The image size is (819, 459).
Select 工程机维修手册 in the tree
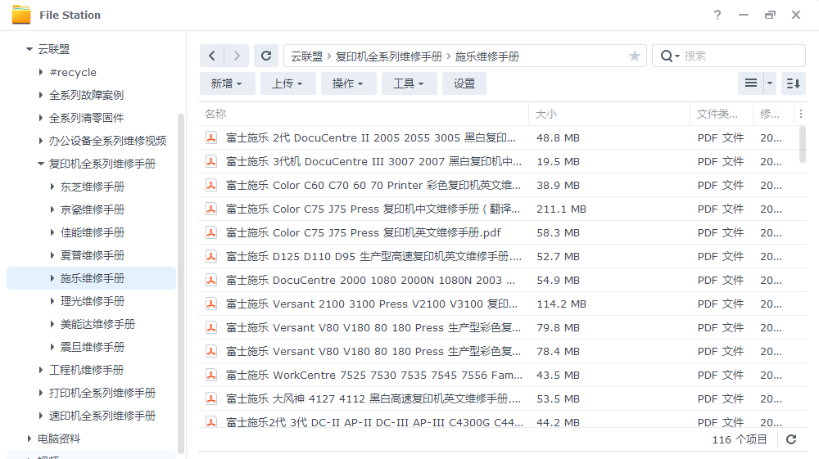tap(86, 371)
